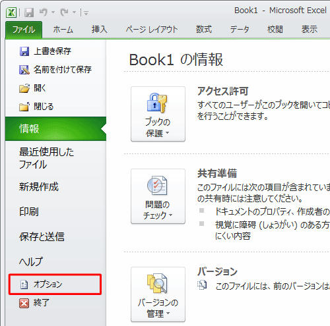
Task: Click the 視覚に障碍 bullet item text
Action: 272,231
